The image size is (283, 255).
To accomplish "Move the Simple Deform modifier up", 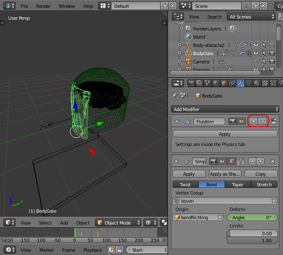I will 252,161.
